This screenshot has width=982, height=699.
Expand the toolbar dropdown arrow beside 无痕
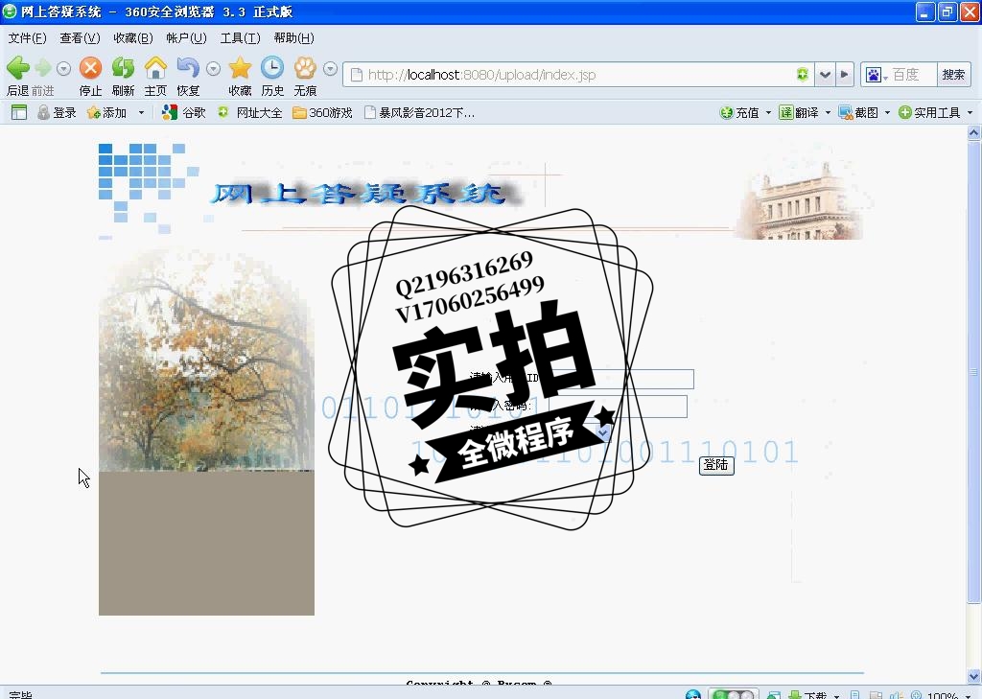click(x=330, y=68)
